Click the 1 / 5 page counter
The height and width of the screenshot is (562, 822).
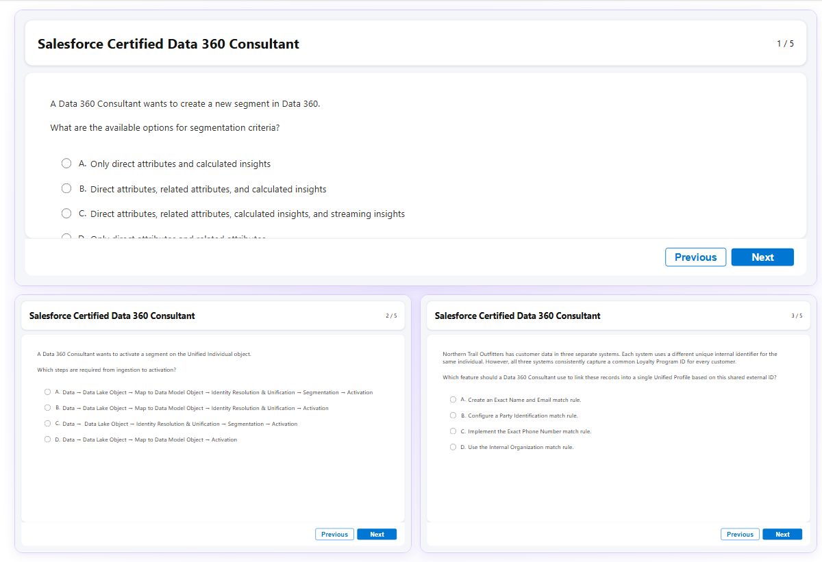coord(785,44)
